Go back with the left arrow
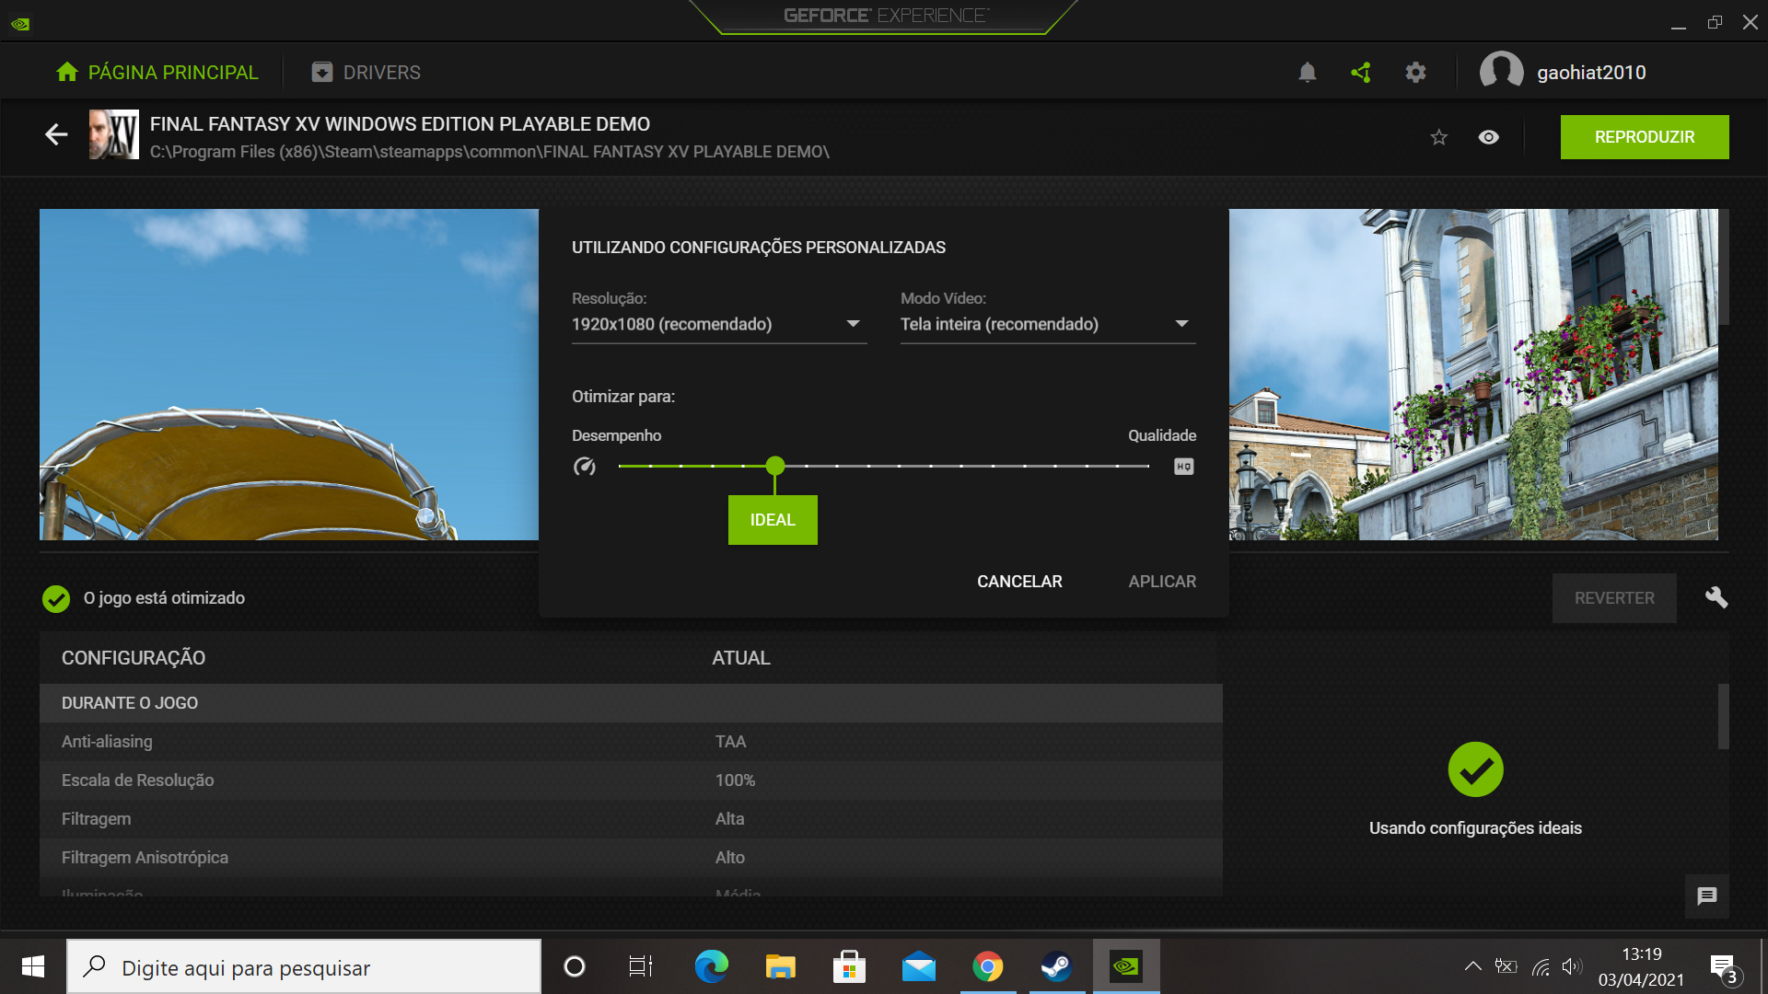 click(x=56, y=134)
